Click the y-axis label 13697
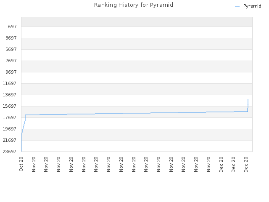 point(10,95)
